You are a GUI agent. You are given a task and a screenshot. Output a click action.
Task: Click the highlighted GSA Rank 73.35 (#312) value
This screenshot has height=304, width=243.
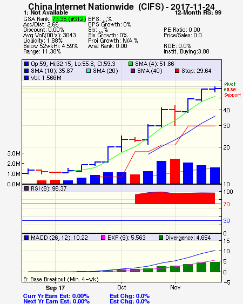pos(69,19)
